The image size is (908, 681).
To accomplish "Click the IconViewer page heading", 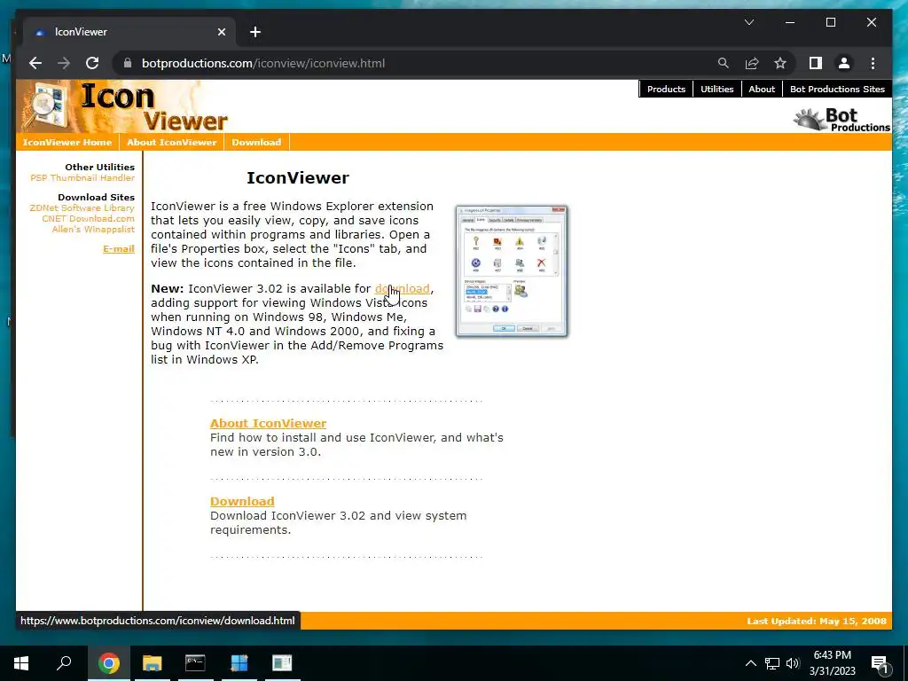I will [298, 177].
